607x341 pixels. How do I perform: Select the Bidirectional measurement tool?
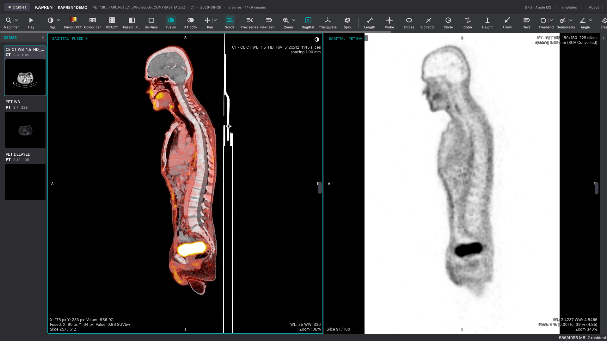429,23
